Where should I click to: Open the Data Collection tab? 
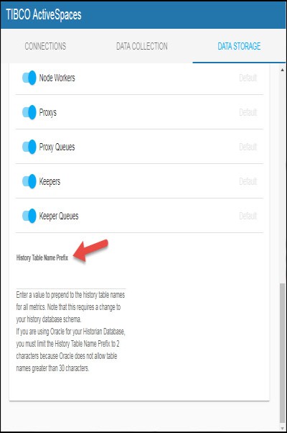142,46
